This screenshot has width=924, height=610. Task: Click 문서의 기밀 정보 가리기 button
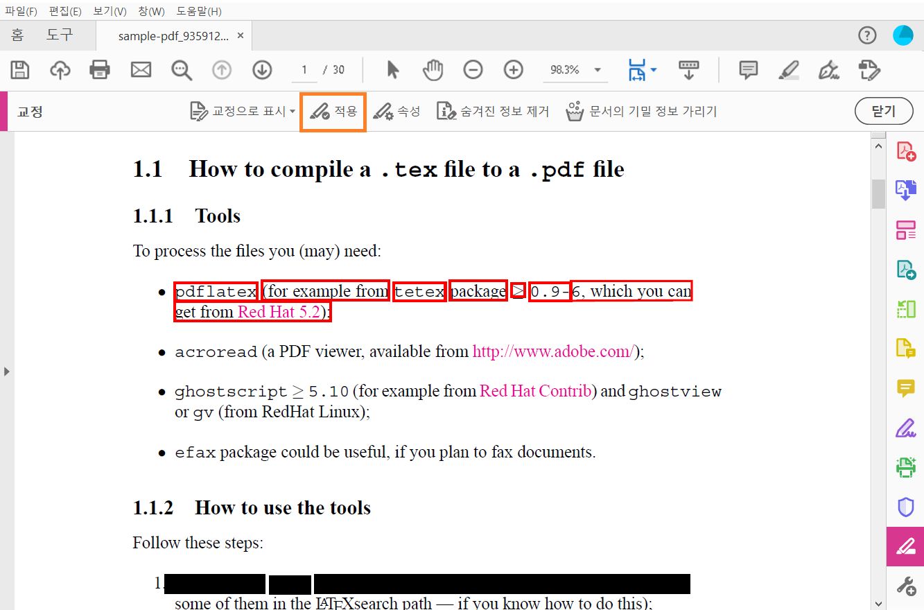point(641,111)
